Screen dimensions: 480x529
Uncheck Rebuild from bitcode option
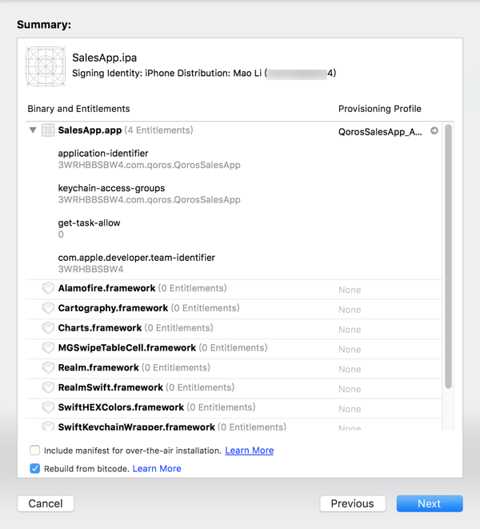pos(35,469)
